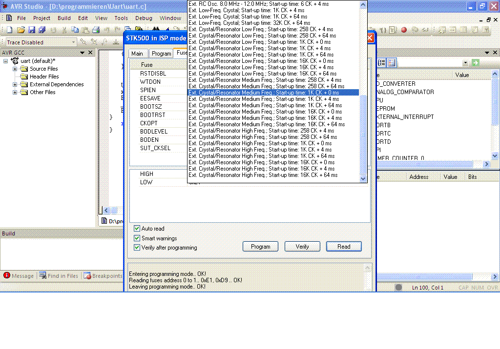Image resolution: width=500 pixels, height=349 pixels.
Task: Open the Debug menu
Action: (144, 18)
